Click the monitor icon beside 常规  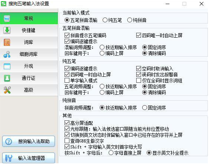pos(7,19)
